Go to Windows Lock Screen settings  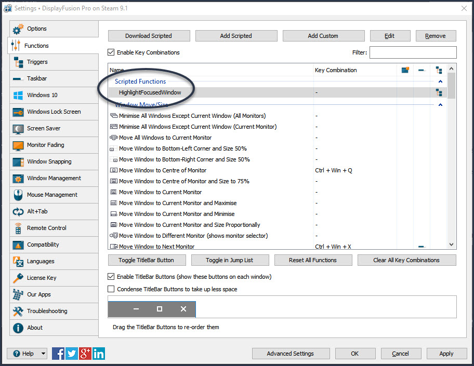click(54, 112)
